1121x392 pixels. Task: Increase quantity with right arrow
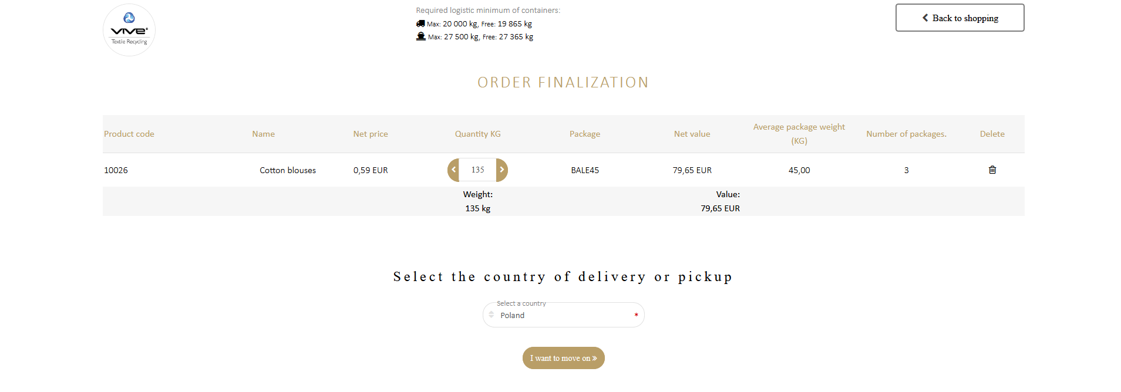pyautogui.click(x=502, y=170)
